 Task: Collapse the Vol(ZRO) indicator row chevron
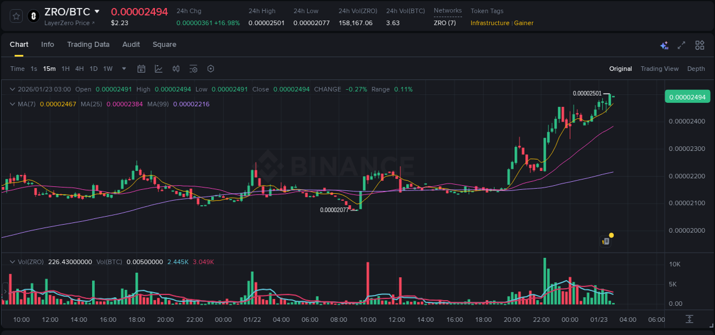11,261
